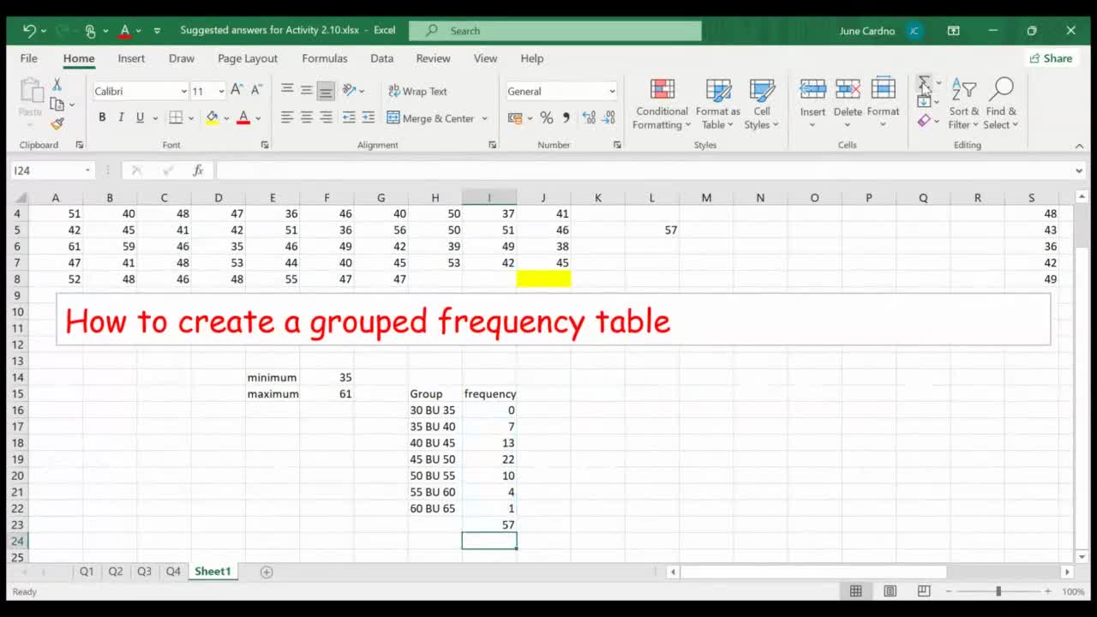1097x617 pixels.
Task: Switch to the Q3 sheet tab
Action: pyautogui.click(x=144, y=572)
